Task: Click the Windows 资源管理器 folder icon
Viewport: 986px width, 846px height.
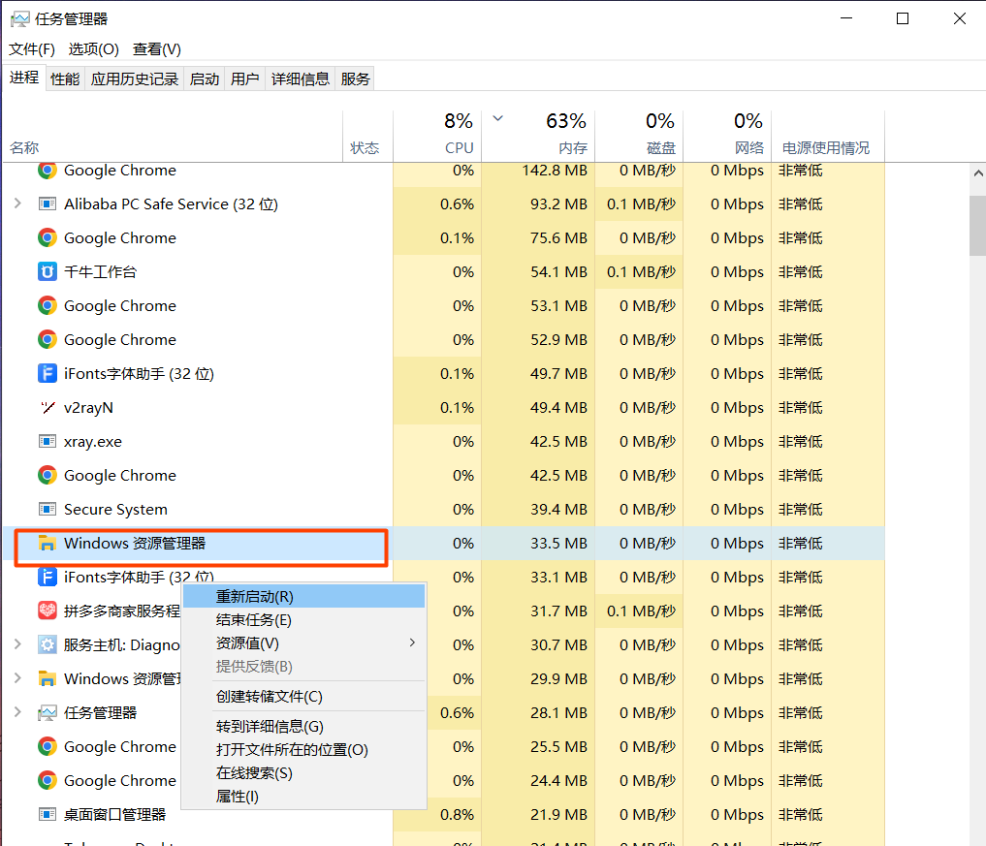Action: tap(47, 543)
